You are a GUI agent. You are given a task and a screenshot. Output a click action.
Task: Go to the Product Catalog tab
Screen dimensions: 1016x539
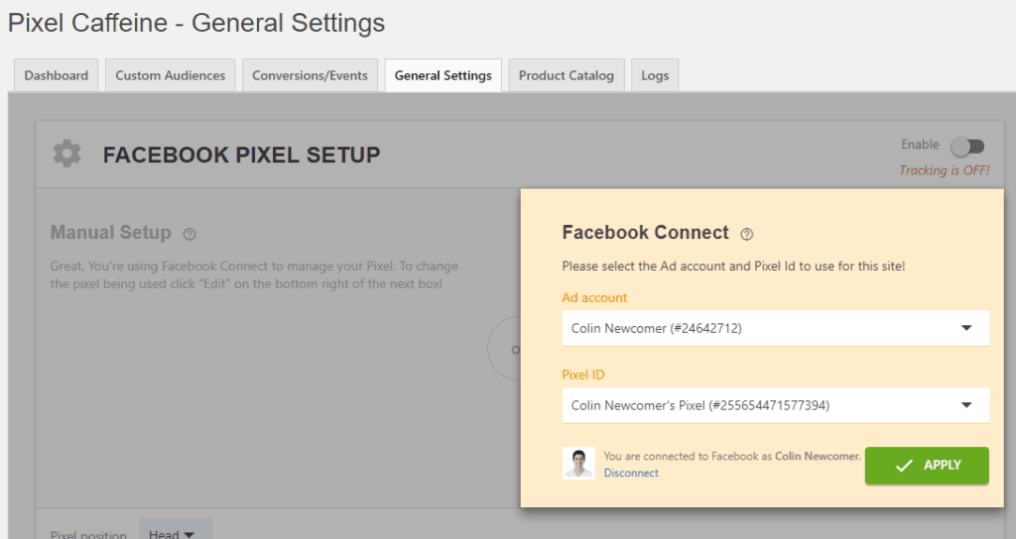tap(567, 75)
